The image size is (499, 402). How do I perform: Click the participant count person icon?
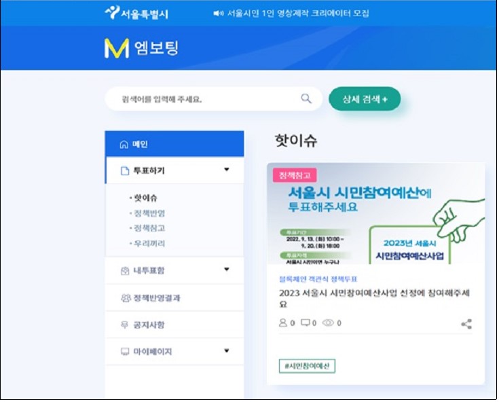point(282,323)
